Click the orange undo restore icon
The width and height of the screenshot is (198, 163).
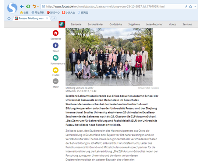(34, 6)
